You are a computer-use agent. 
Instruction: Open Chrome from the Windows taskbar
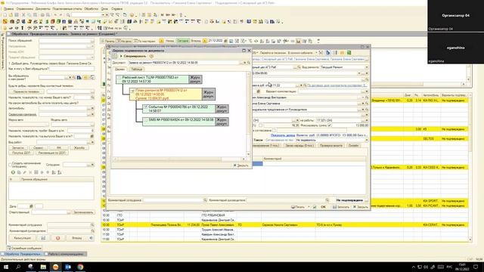80,267
